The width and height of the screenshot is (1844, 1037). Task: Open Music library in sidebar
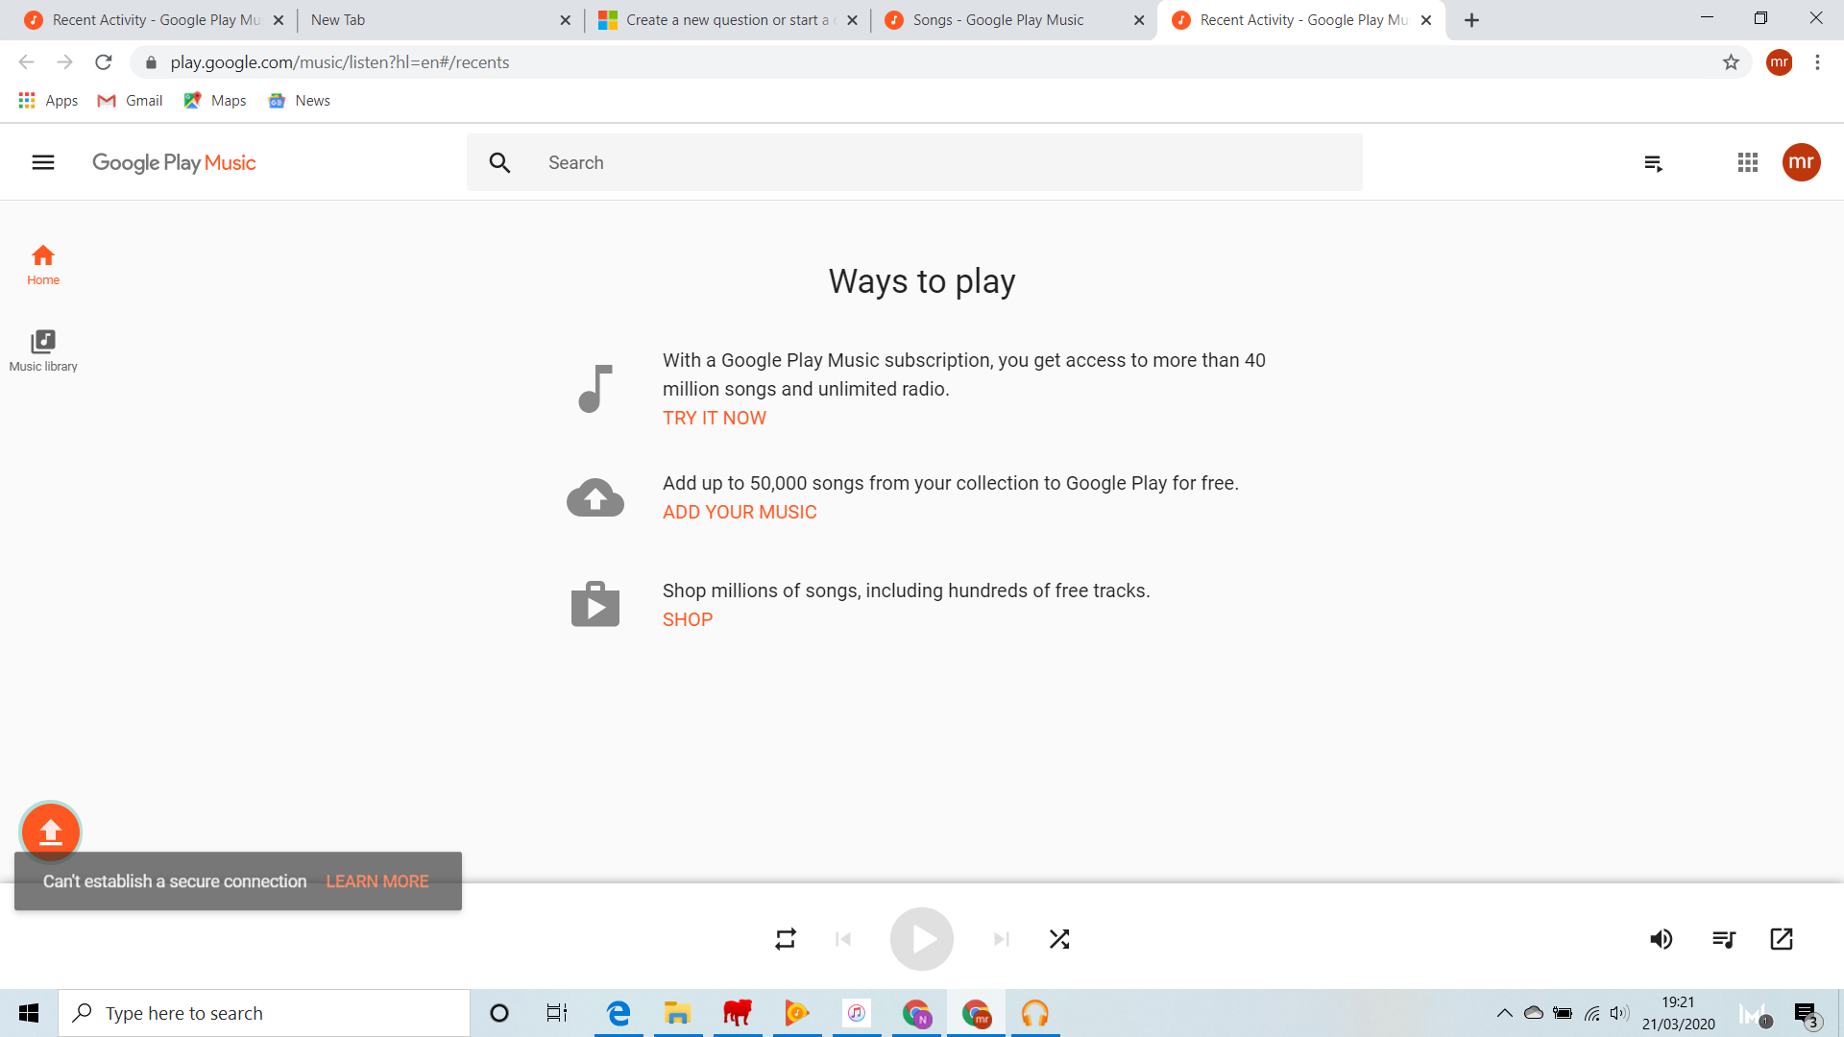43,350
